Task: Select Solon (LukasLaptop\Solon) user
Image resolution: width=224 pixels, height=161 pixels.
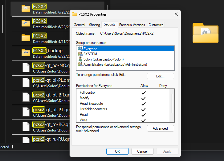Action: (125, 59)
